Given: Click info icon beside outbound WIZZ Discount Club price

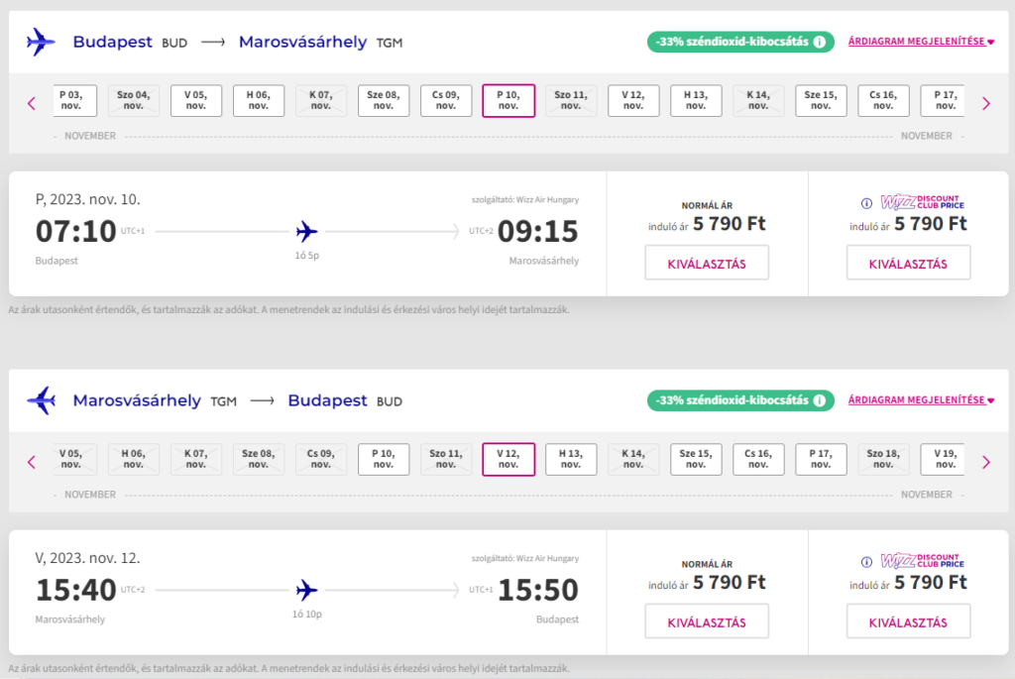Looking at the screenshot, I should (x=866, y=203).
